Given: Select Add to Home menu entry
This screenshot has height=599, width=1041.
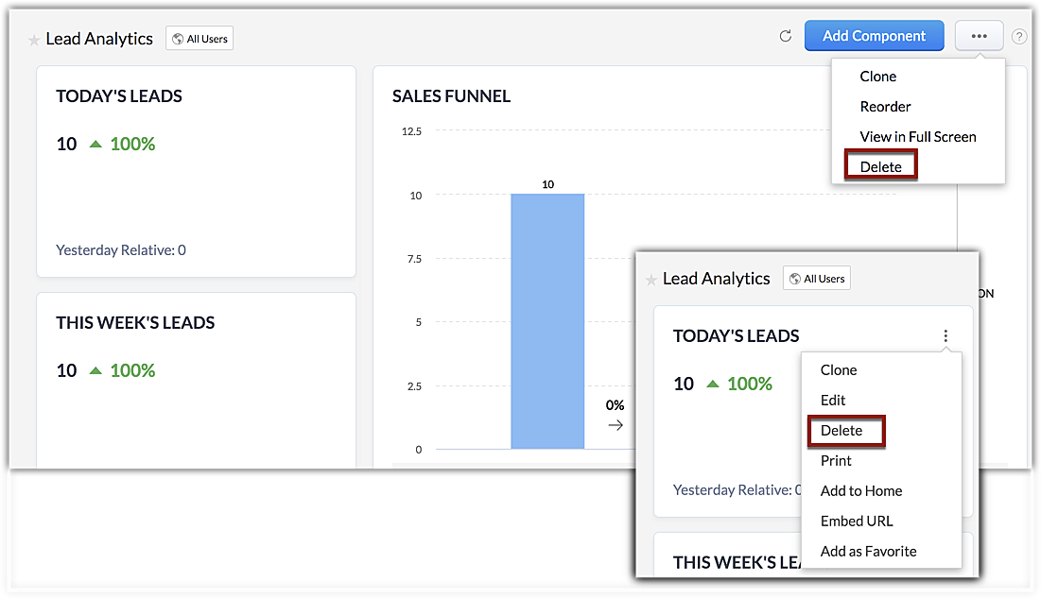Looking at the screenshot, I should tap(860, 491).
